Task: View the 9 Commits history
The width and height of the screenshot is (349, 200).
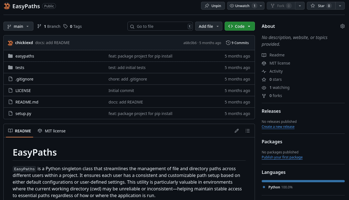Action: (x=237, y=43)
